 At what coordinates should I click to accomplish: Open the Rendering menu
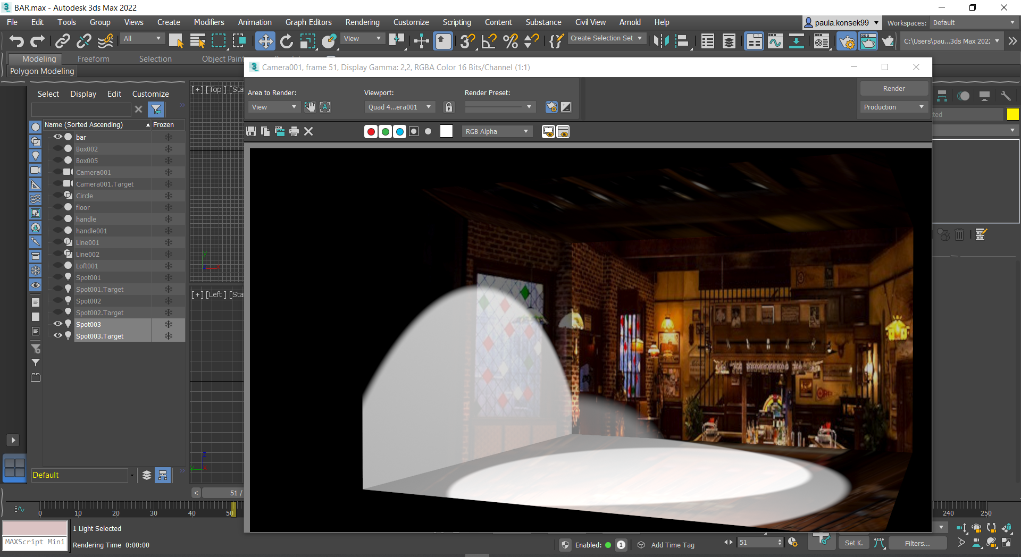(x=362, y=22)
